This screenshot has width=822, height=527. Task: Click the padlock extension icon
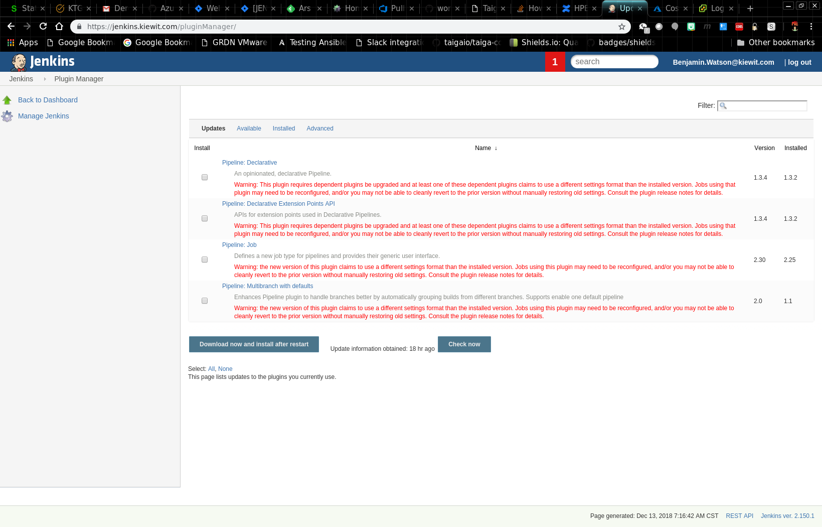755,27
